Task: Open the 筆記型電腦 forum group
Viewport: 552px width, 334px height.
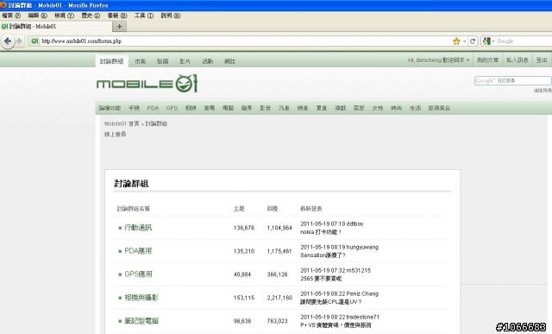Action: [141, 321]
